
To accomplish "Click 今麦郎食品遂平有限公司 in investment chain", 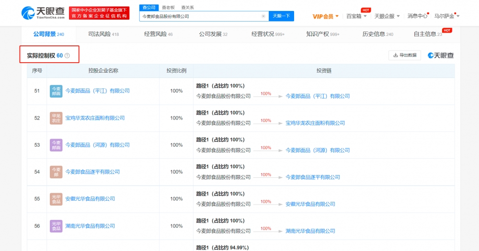I will pos(313,177).
